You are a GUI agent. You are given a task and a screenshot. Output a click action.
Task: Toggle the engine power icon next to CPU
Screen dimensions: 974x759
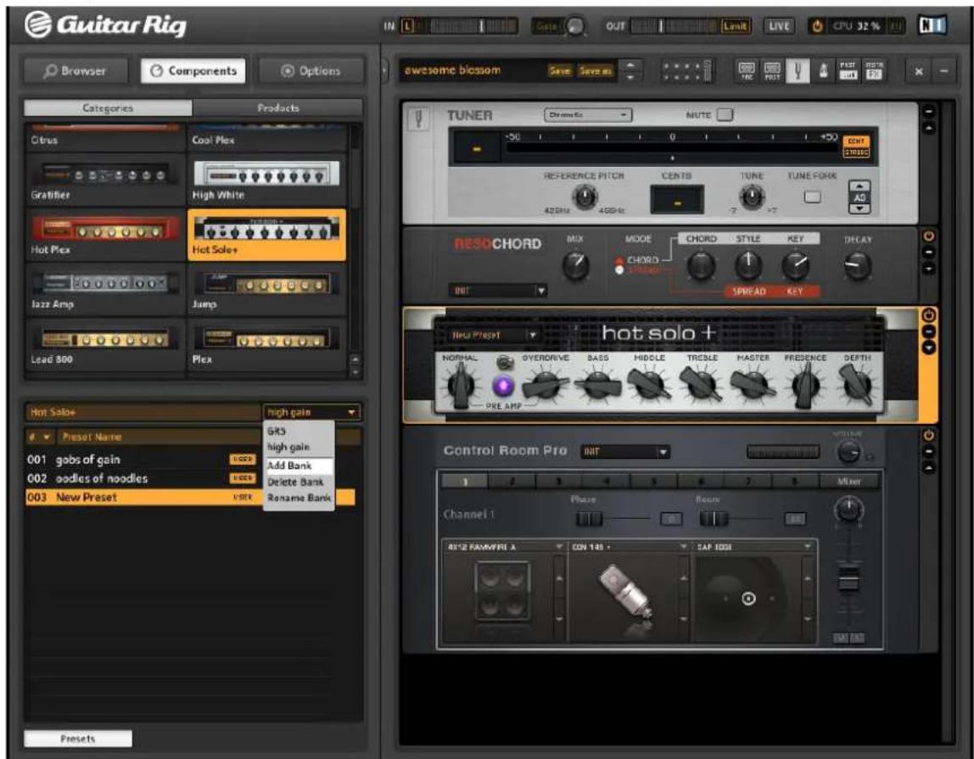(x=818, y=26)
